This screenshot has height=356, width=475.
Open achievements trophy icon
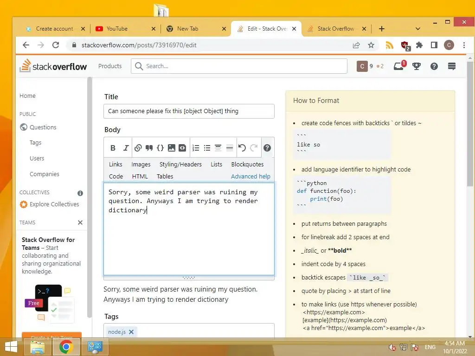point(417,66)
